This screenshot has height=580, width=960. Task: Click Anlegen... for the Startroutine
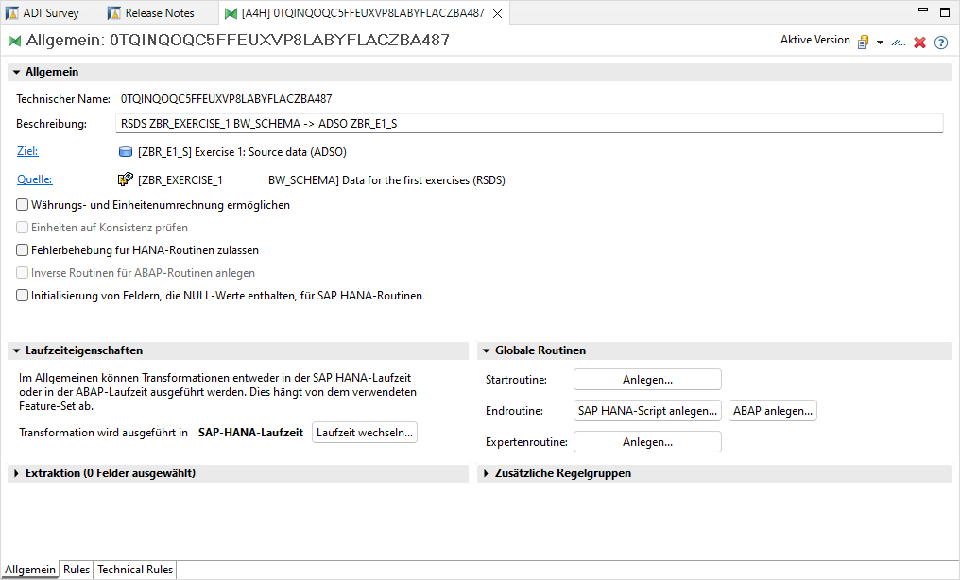click(x=647, y=380)
